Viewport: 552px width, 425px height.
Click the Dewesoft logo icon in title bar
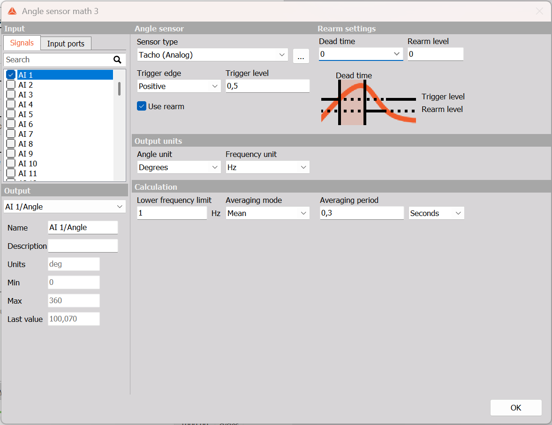12,11
